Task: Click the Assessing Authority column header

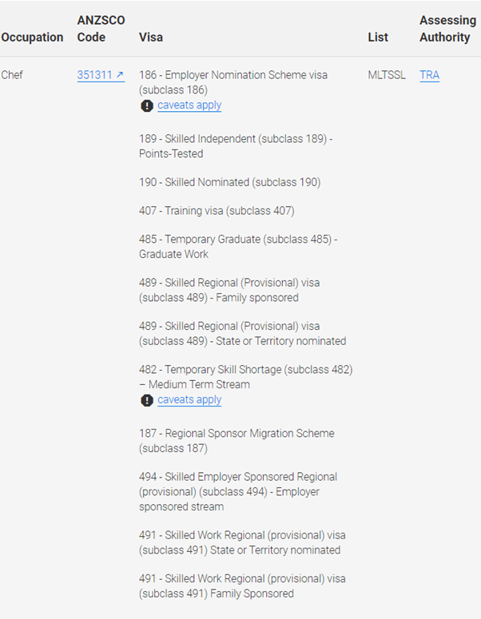Action: (x=447, y=29)
